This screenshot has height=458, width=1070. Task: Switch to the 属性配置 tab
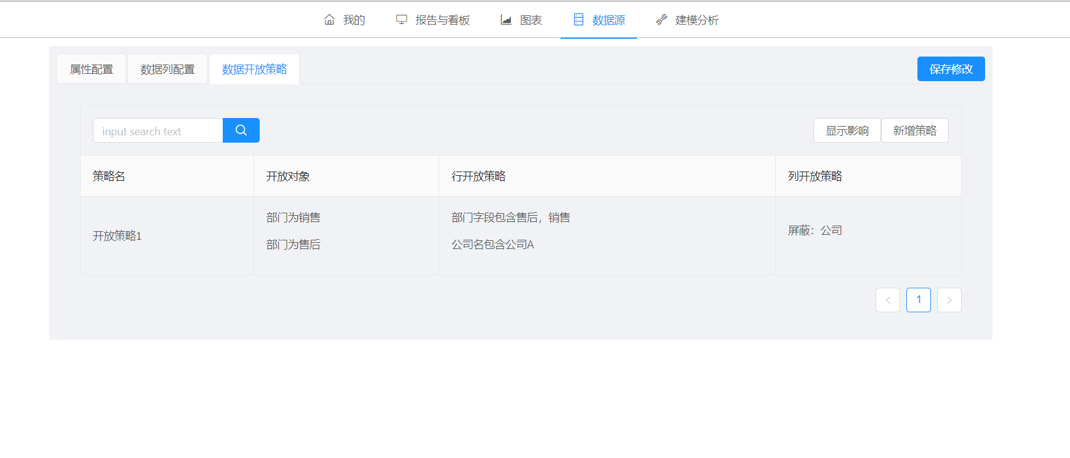92,69
